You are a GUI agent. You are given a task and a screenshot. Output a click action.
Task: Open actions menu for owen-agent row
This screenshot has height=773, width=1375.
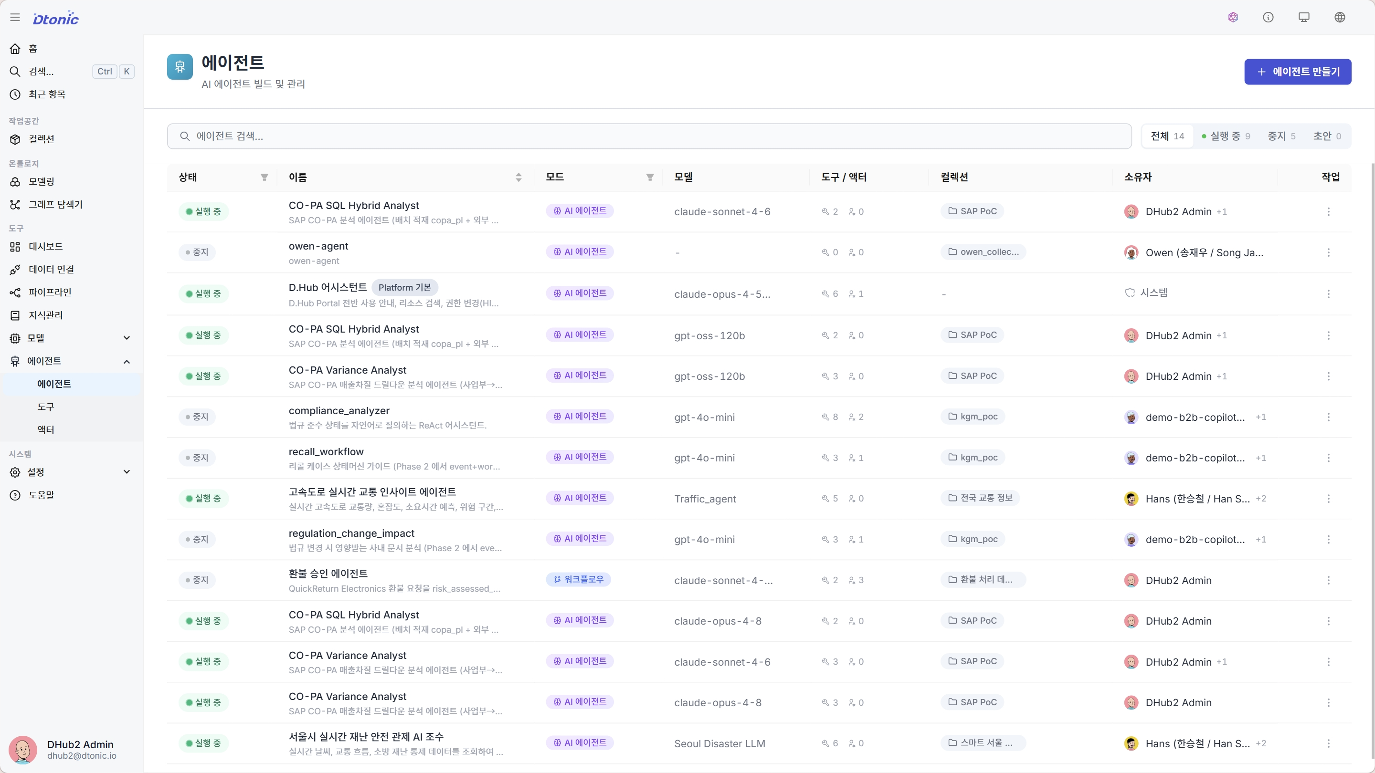pyautogui.click(x=1329, y=252)
